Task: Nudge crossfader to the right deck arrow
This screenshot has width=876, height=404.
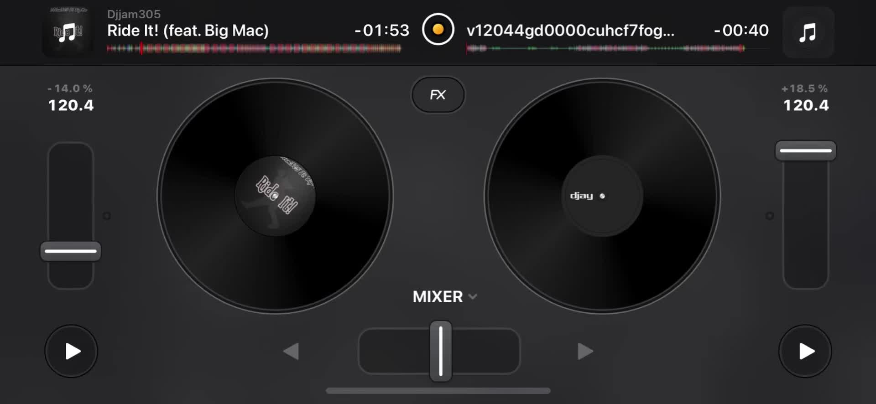Action: pyautogui.click(x=585, y=351)
